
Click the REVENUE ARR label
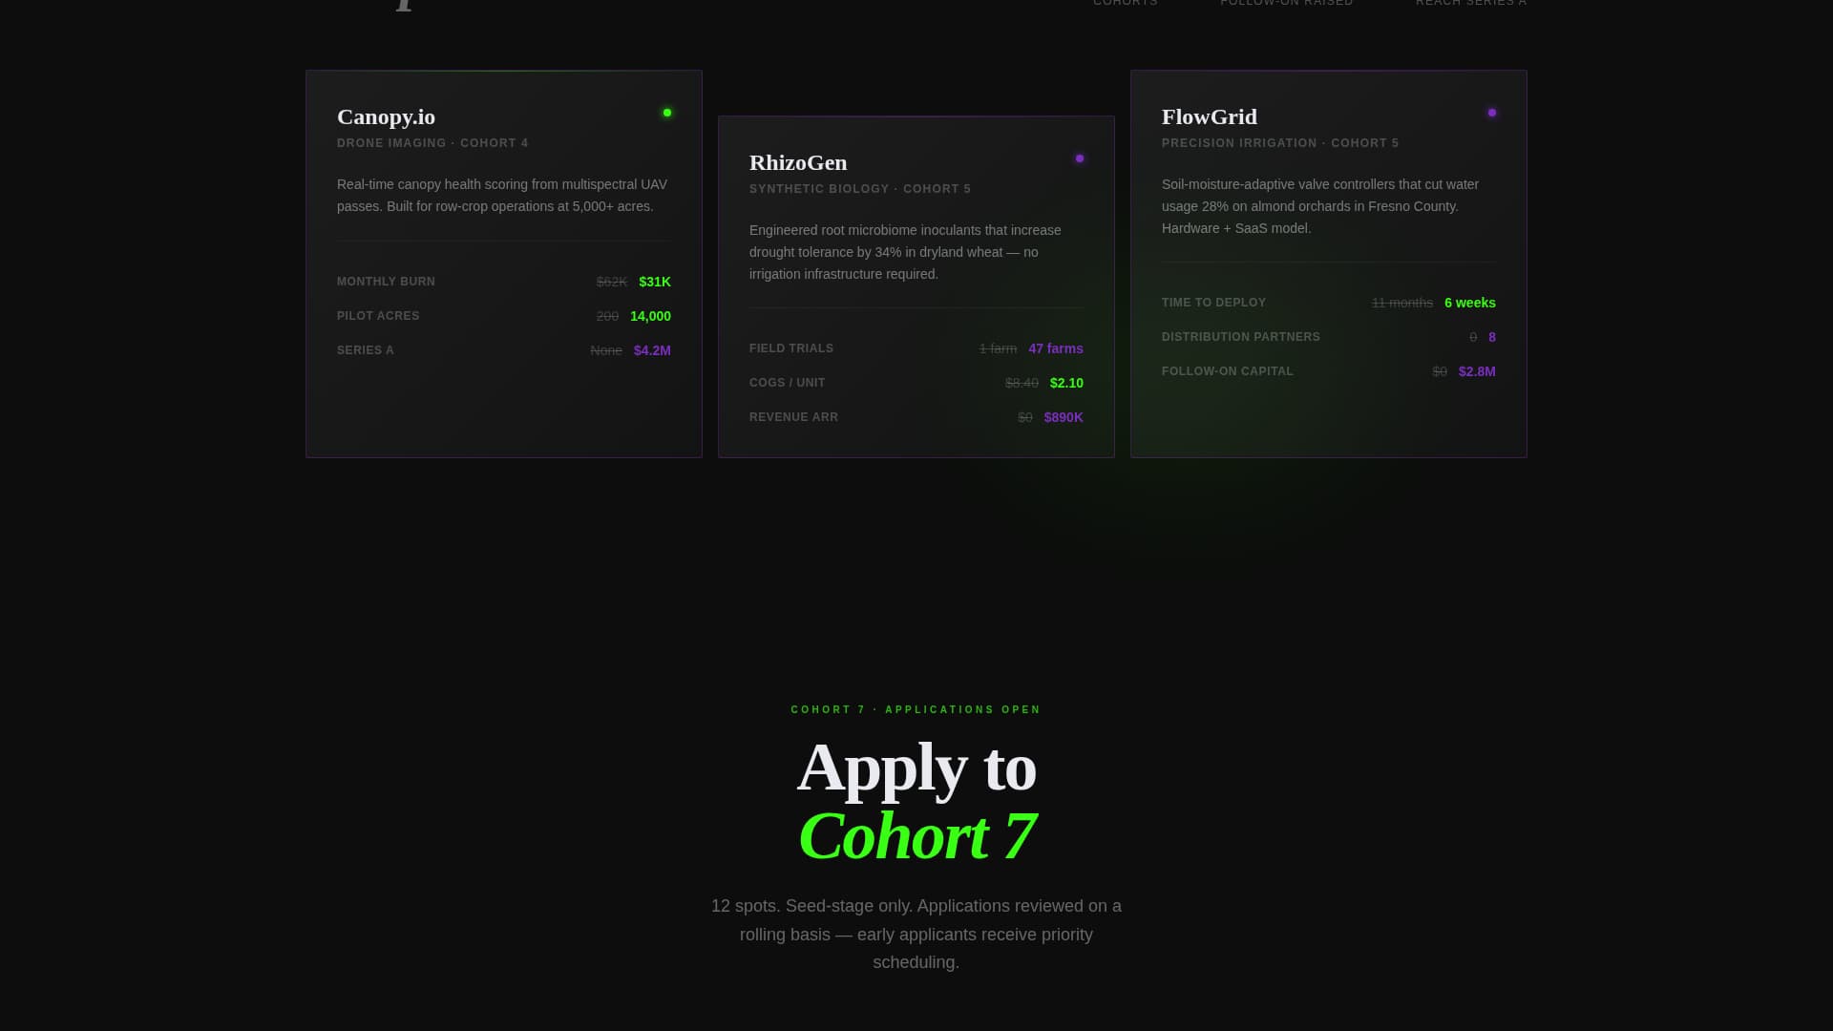(793, 417)
